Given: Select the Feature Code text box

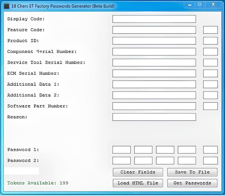Looking at the screenshot, I should pos(154,30).
